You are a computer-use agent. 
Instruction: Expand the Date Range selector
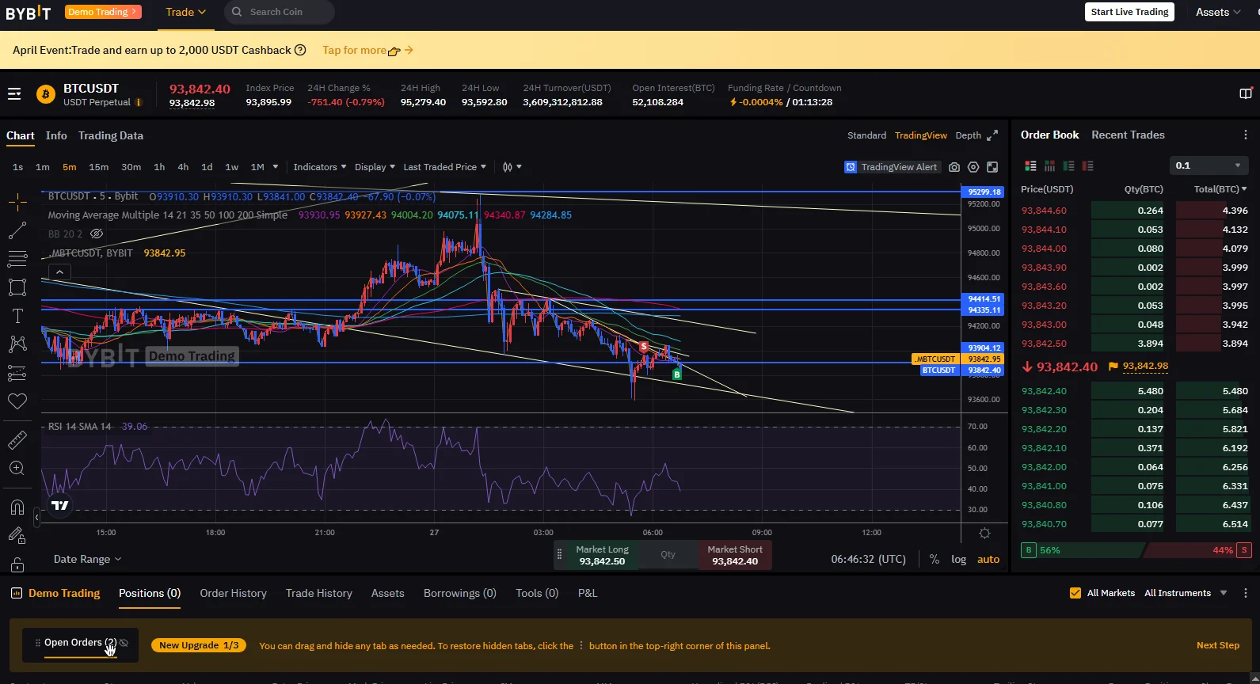click(87, 559)
